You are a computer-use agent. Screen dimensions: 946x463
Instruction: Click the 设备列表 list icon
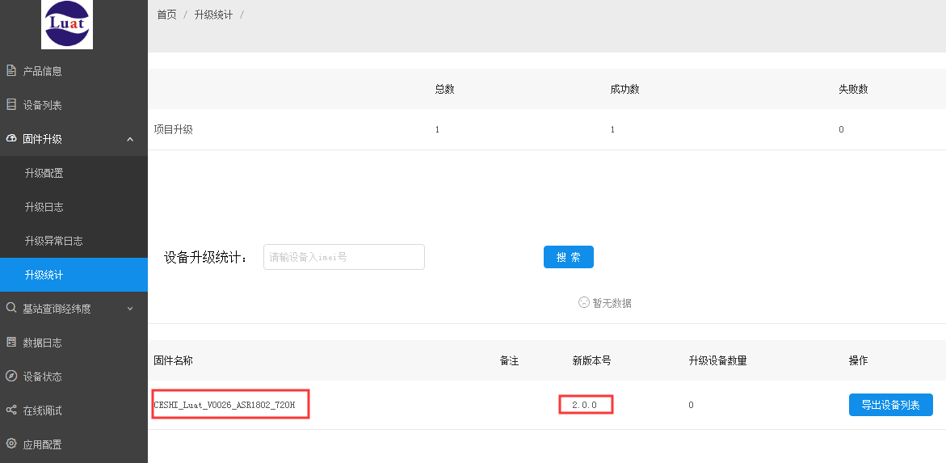tap(11, 104)
